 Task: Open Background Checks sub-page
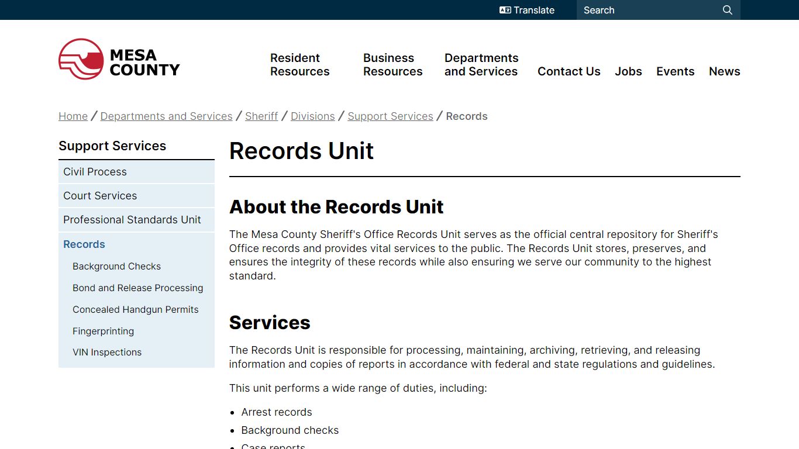116,267
